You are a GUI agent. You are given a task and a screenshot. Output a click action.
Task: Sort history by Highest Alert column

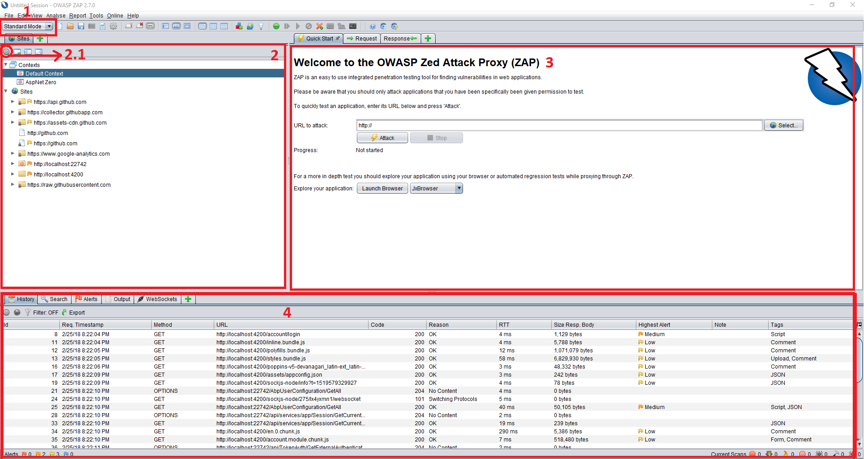point(674,325)
